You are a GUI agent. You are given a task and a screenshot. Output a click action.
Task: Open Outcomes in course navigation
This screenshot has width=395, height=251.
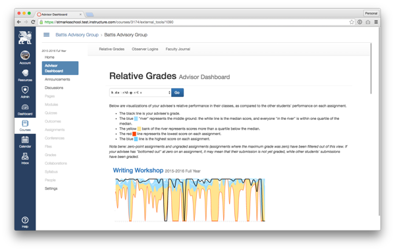53,121
